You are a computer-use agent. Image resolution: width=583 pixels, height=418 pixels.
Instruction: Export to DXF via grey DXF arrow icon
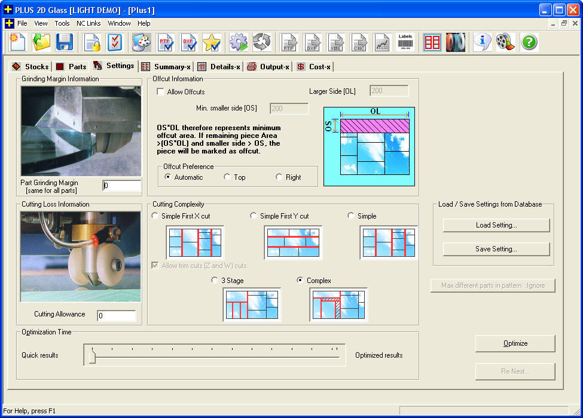pyautogui.click(x=312, y=42)
